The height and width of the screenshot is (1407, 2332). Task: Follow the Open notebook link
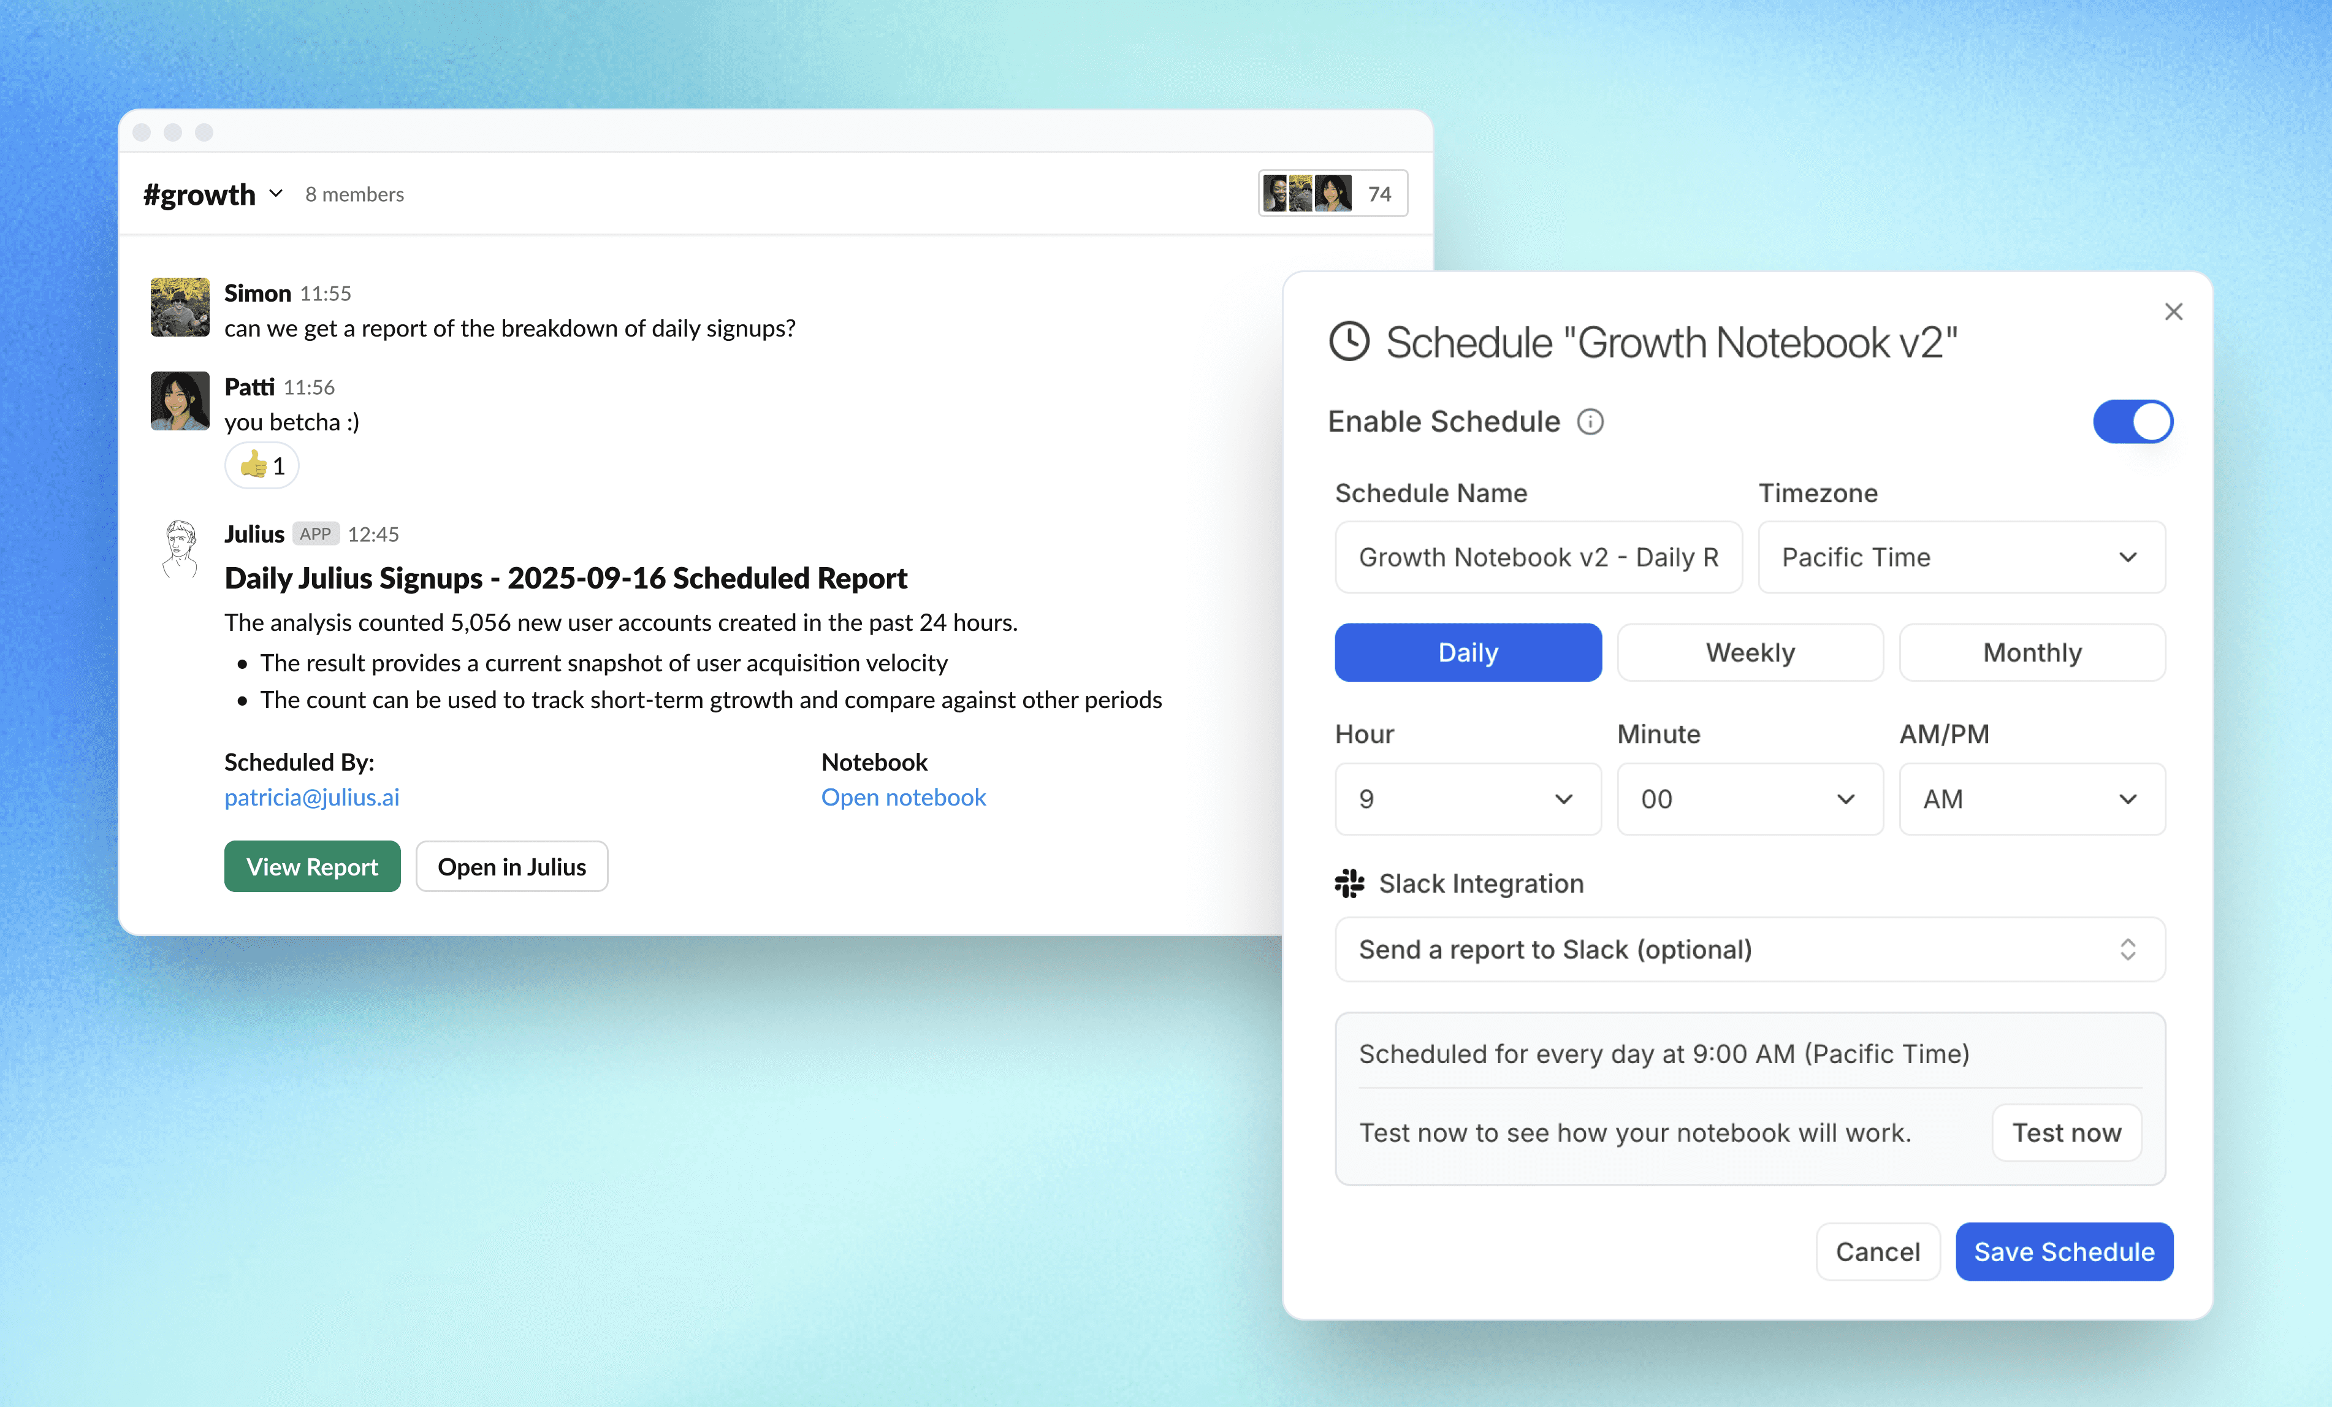coord(903,798)
